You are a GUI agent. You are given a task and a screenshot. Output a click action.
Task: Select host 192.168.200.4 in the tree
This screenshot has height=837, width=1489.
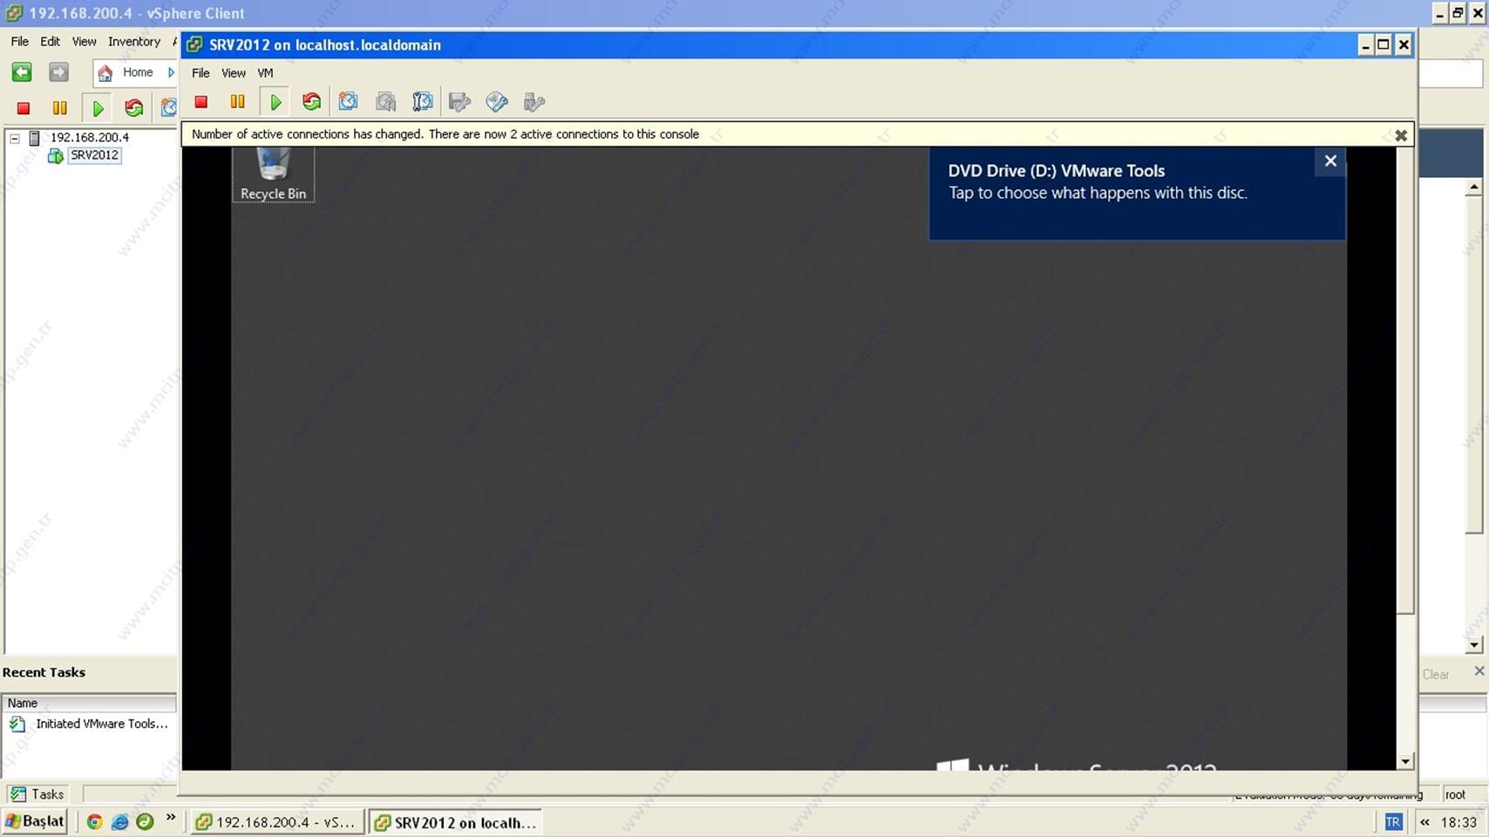coord(89,138)
